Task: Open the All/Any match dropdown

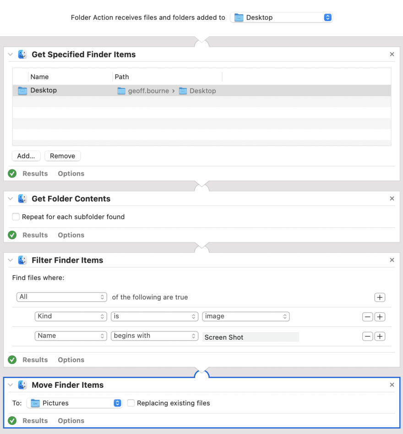Action: (62, 297)
